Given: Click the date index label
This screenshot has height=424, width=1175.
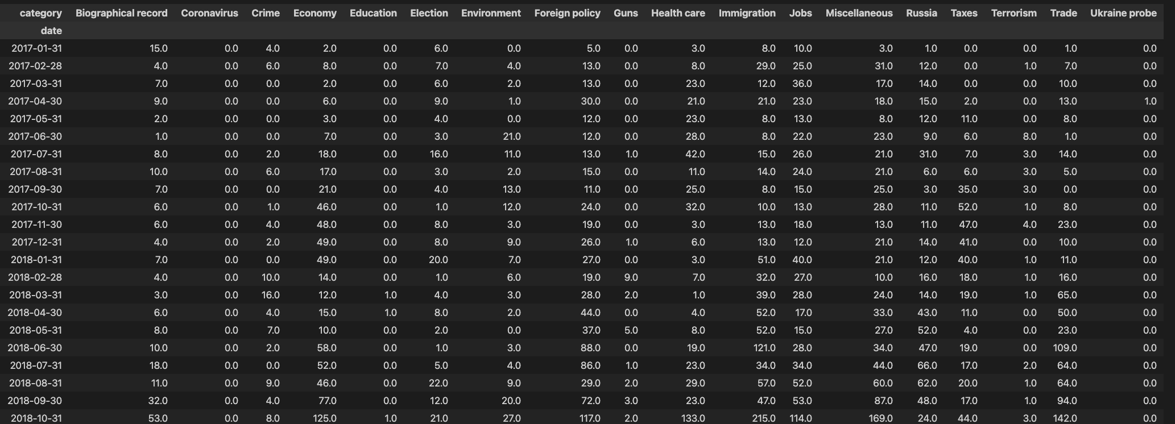Looking at the screenshot, I should pos(51,31).
